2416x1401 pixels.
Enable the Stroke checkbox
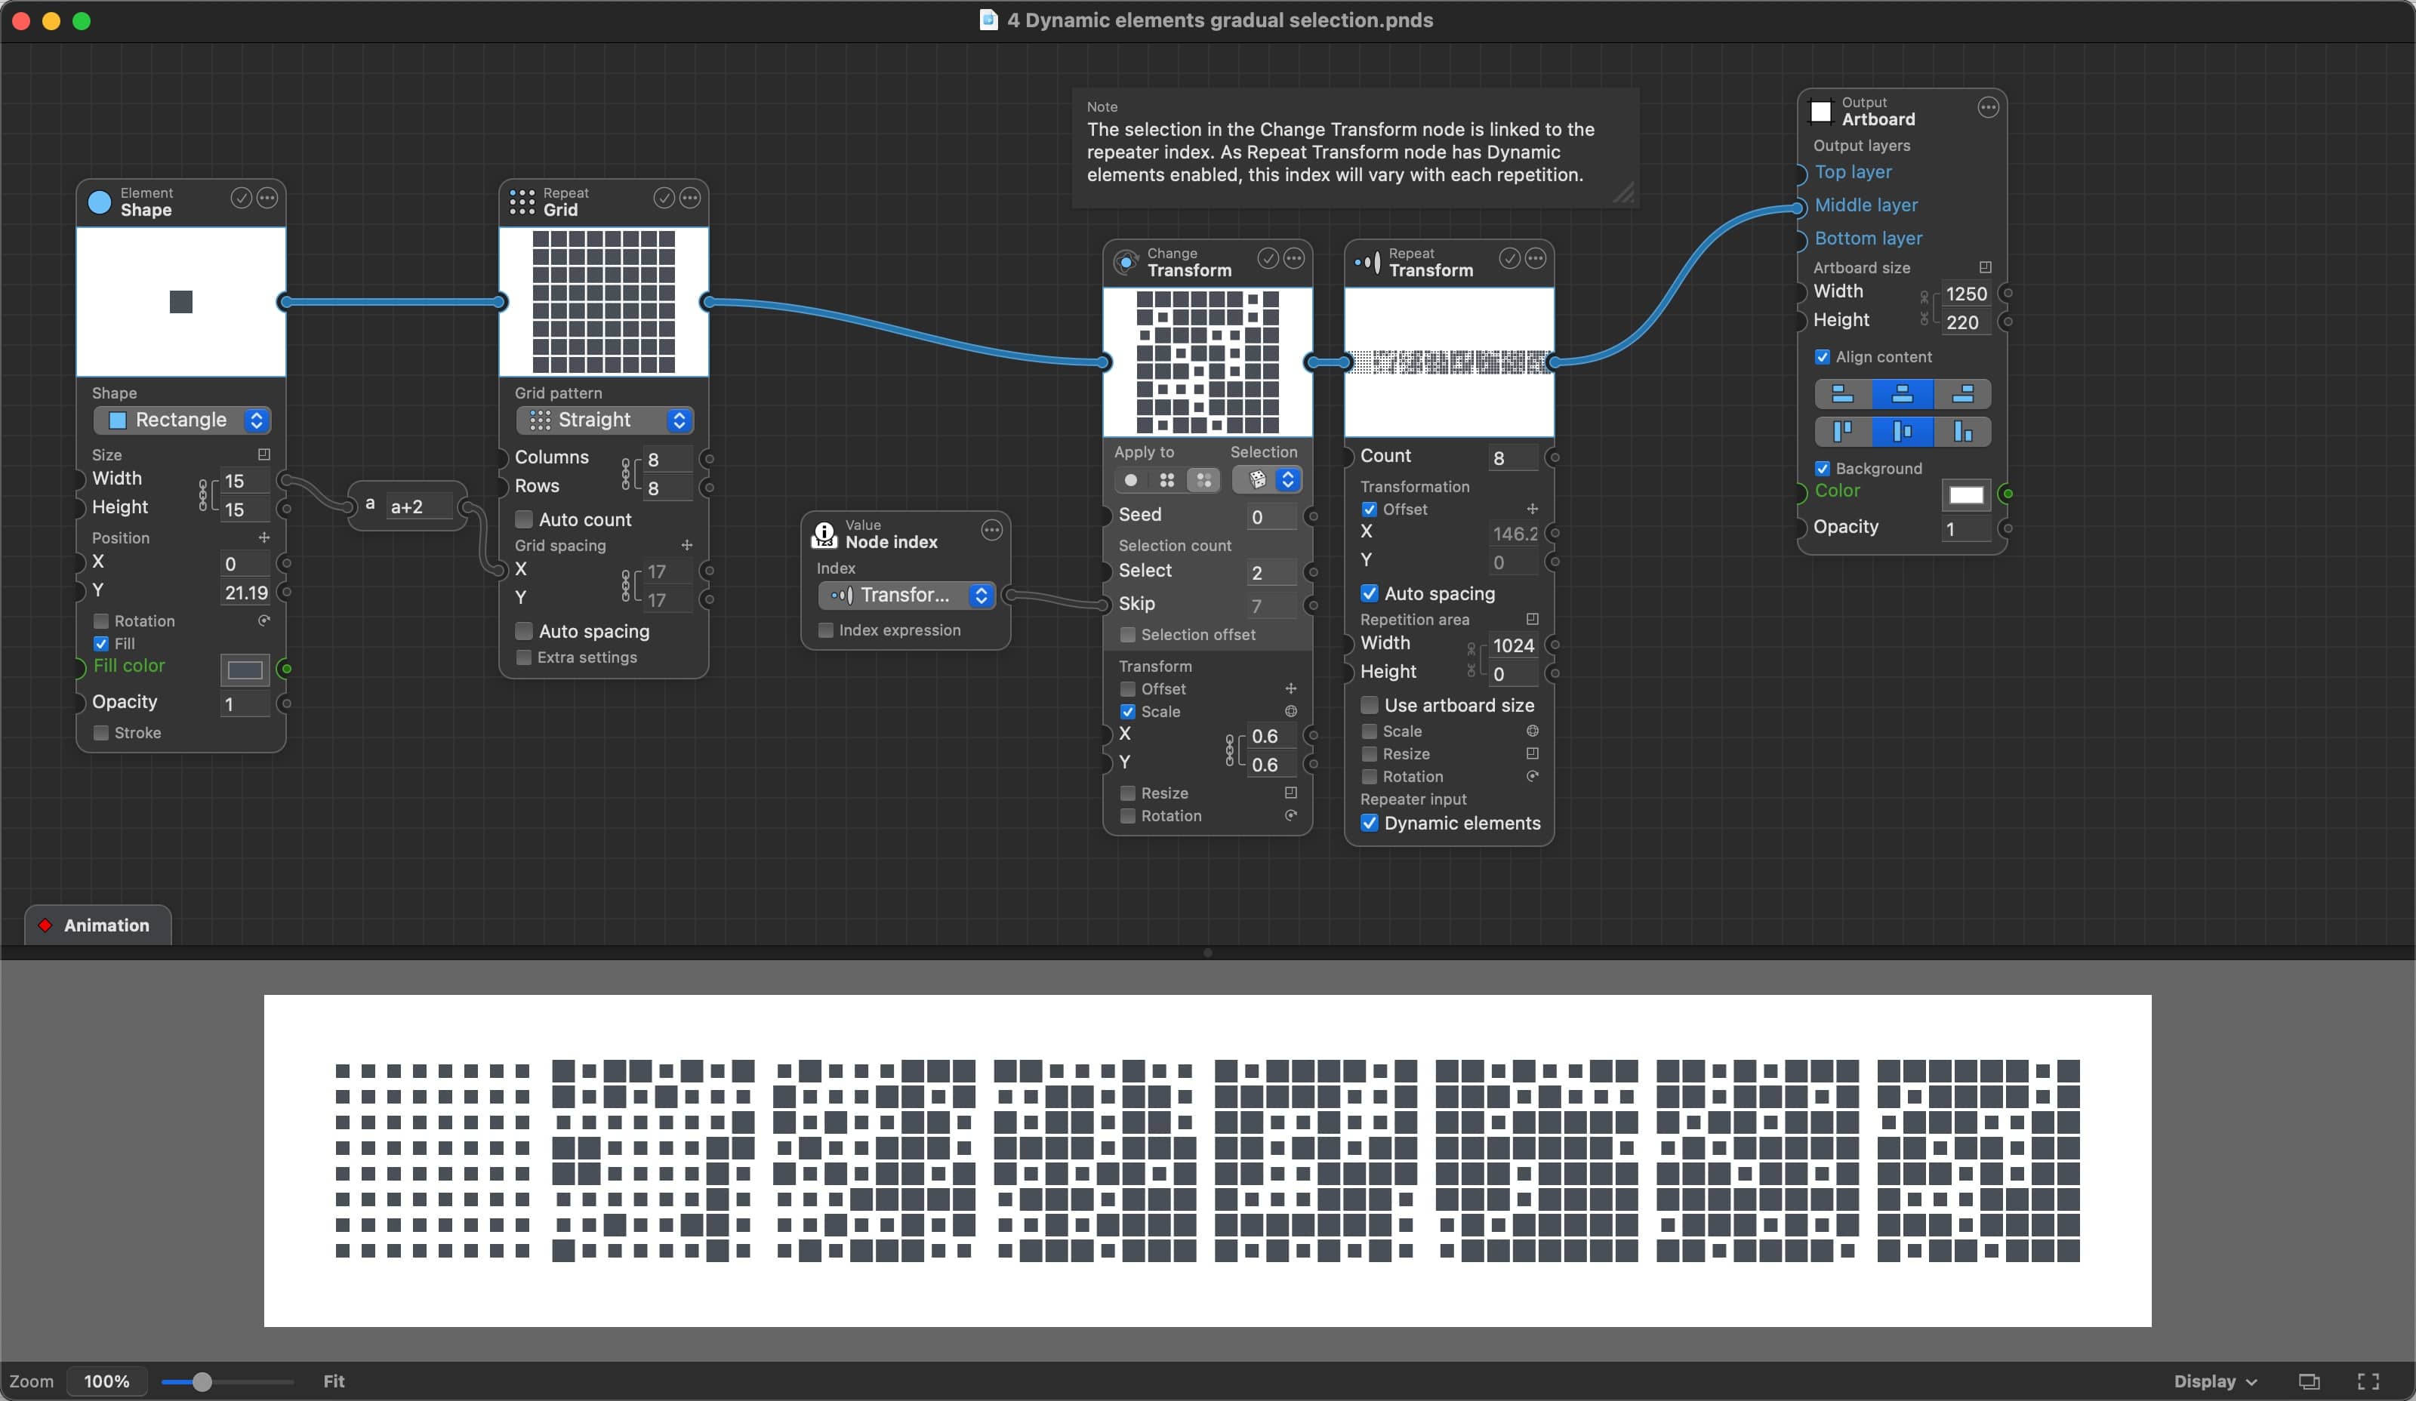102,733
